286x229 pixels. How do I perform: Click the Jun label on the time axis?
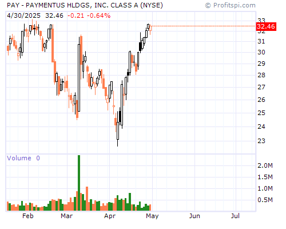194,216
